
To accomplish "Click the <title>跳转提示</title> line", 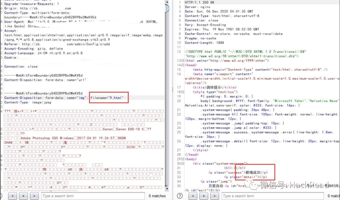I will pos(215,87).
